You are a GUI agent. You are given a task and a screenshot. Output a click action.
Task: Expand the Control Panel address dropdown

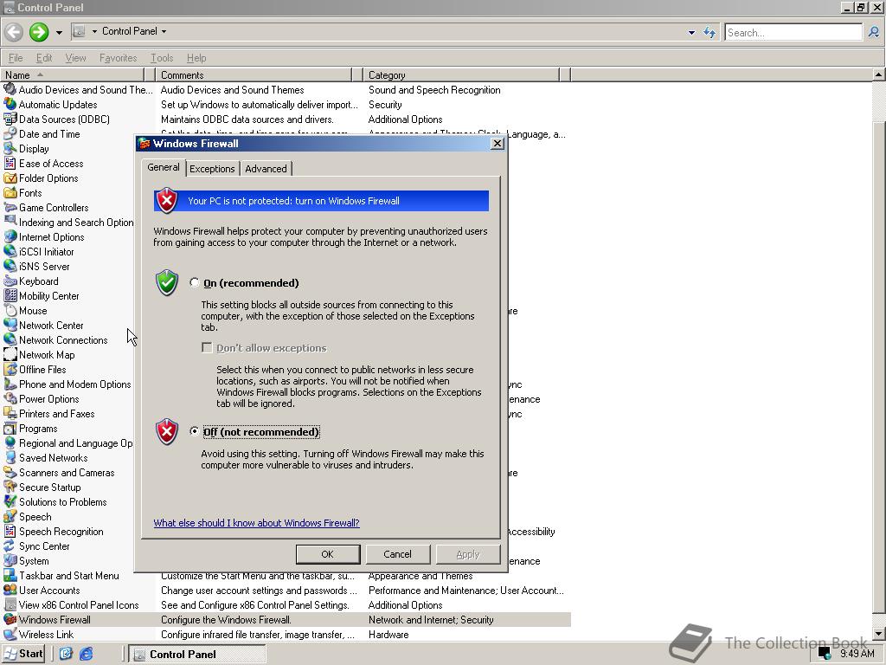[164, 31]
